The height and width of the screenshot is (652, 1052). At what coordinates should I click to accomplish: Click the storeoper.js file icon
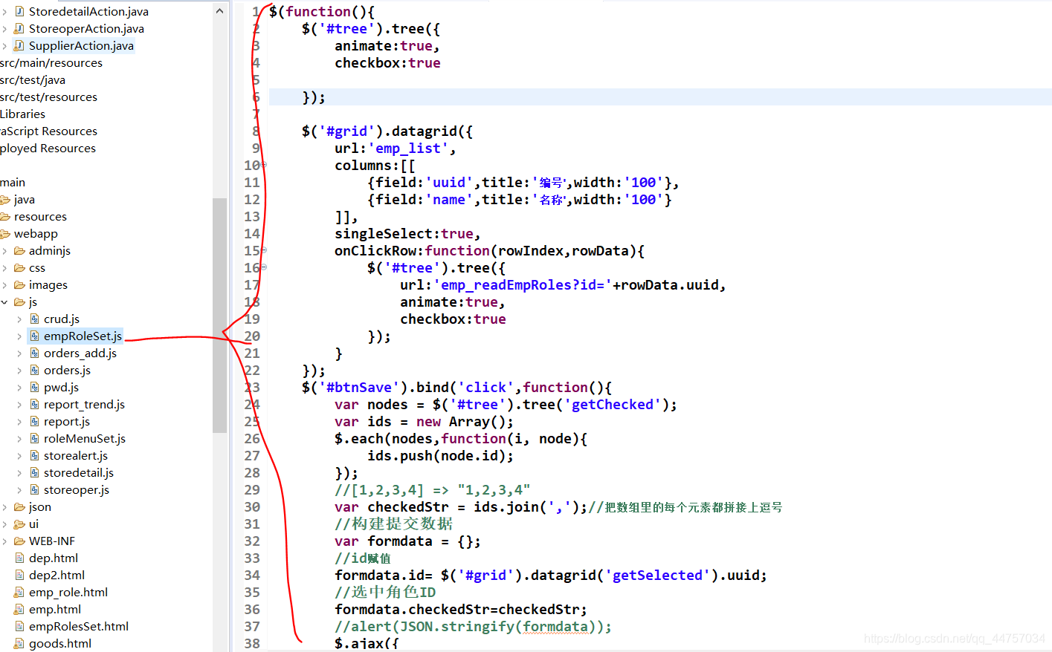pyautogui.click(x=34, y=489)
